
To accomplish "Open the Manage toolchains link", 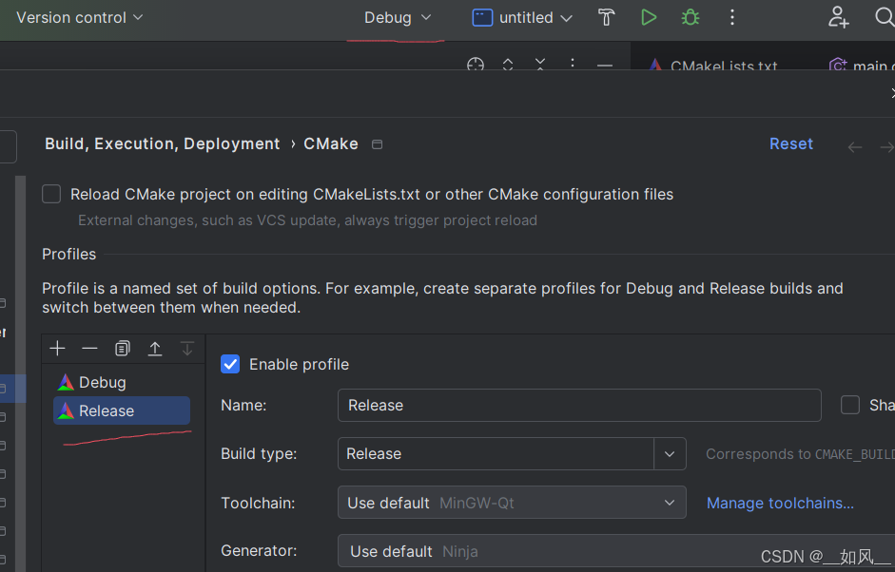I will [x=780, y=503].
